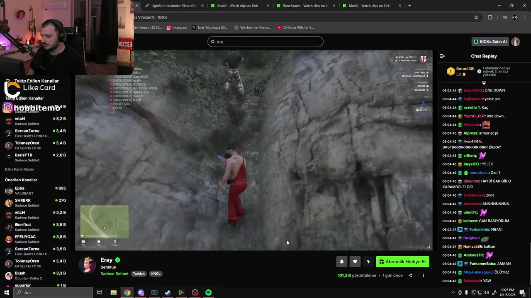Open Task View on the taskbar
This screenshot has width=531, height=298.
click(100, 293)
